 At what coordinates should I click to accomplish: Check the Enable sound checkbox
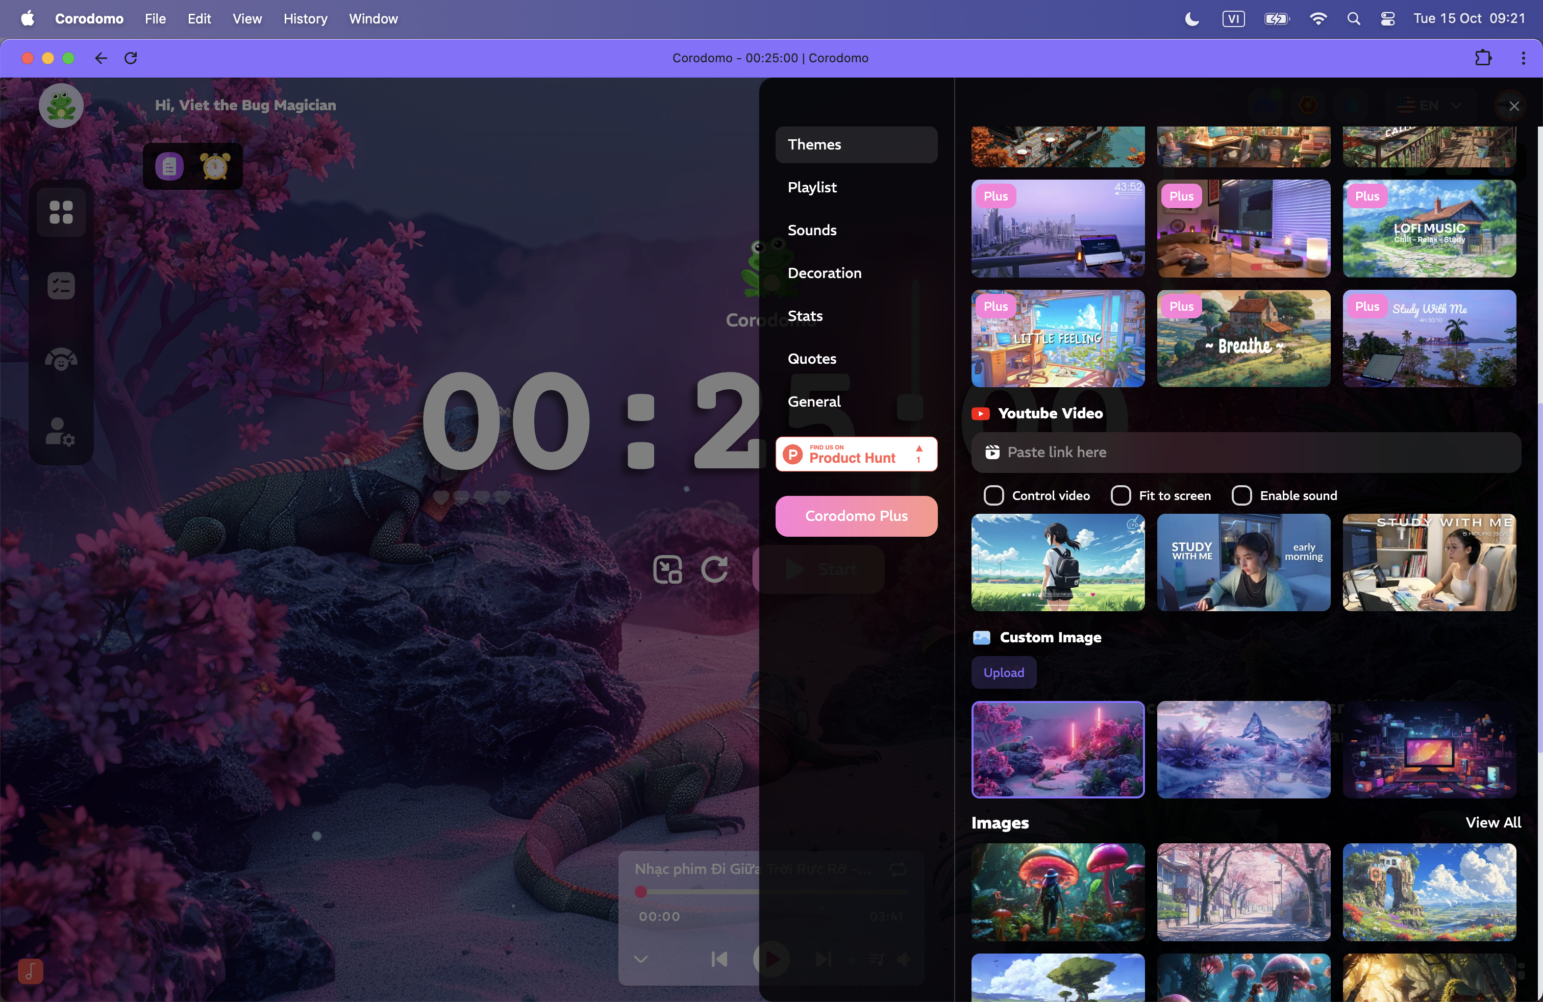click(1241, 496)
